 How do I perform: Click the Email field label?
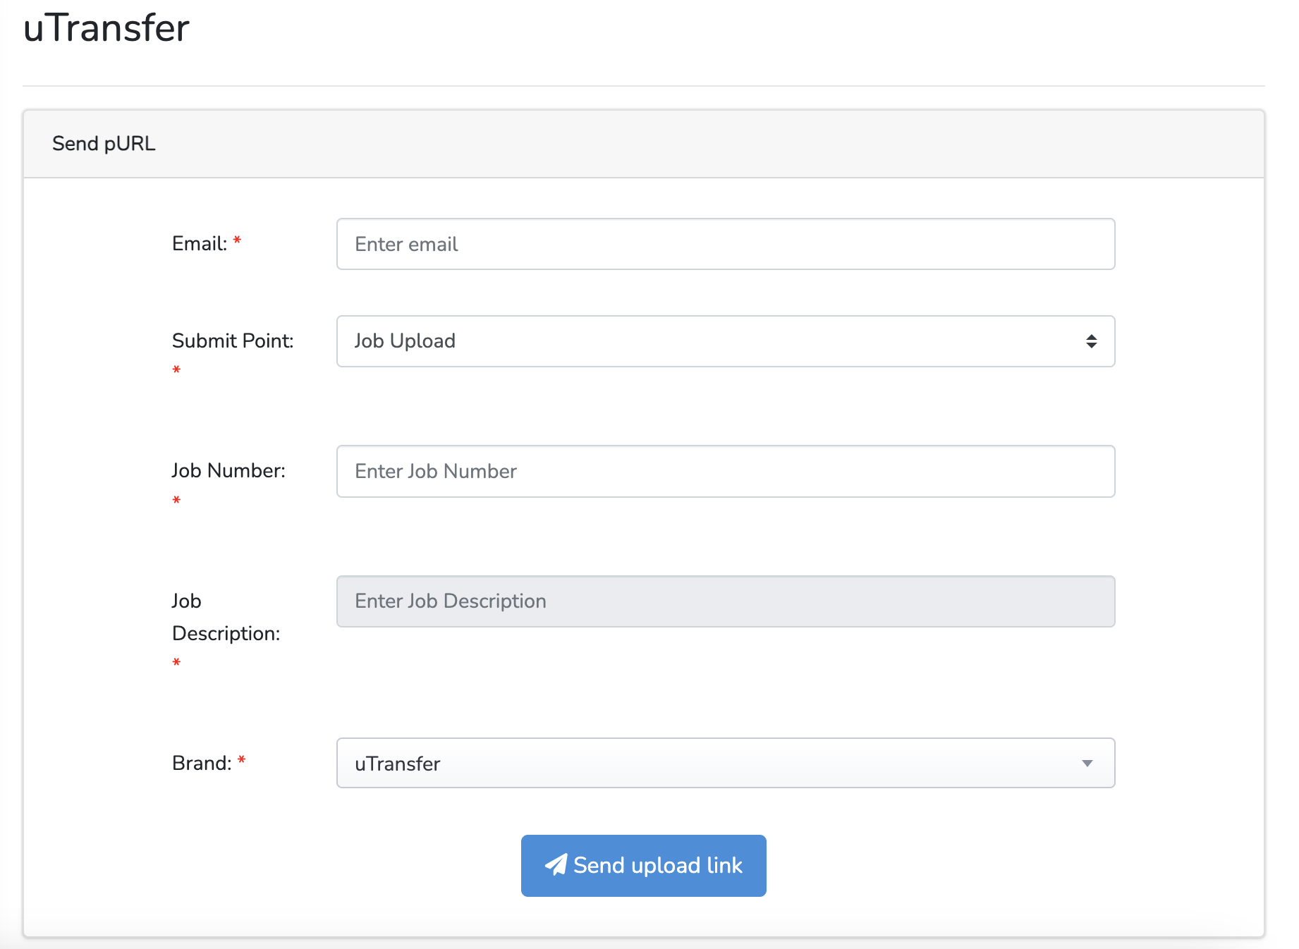click(200, 244)
